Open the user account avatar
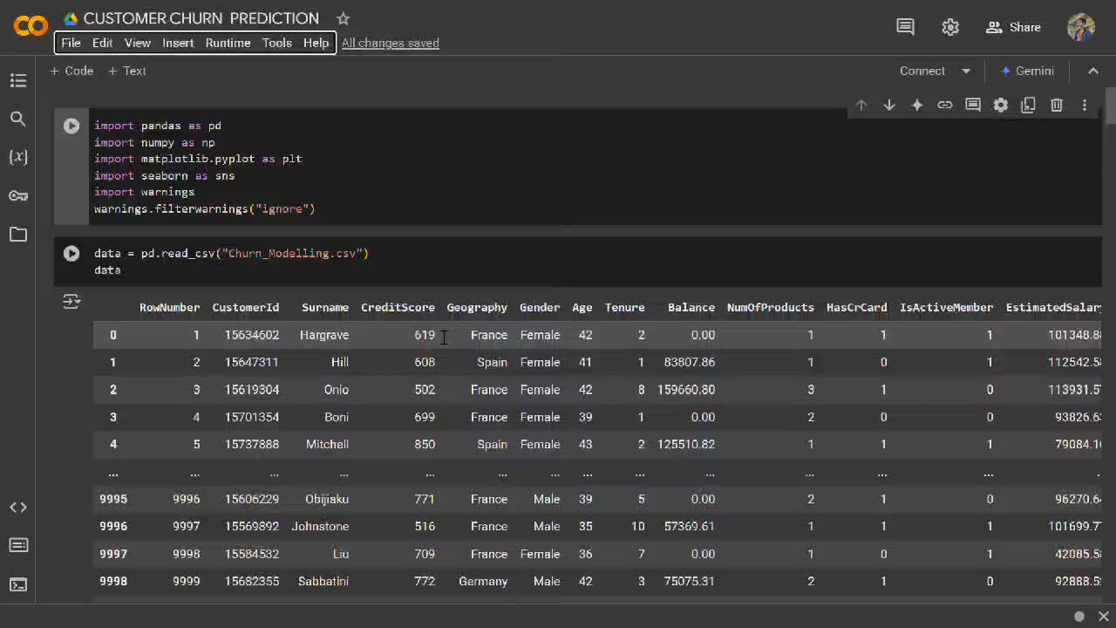This screenshot has height=628, width=1116. 1081,27
